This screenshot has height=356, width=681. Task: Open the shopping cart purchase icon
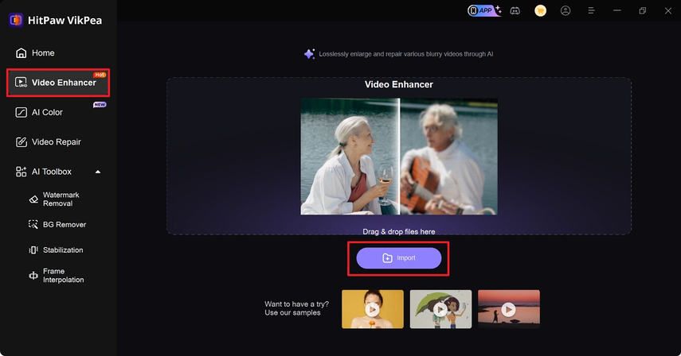click(540, 11)
